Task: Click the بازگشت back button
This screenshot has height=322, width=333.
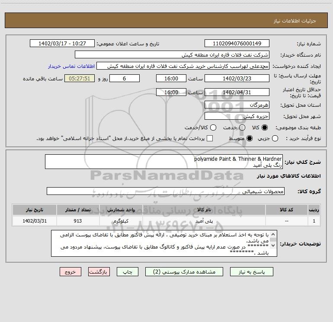Action: point(99,272)
